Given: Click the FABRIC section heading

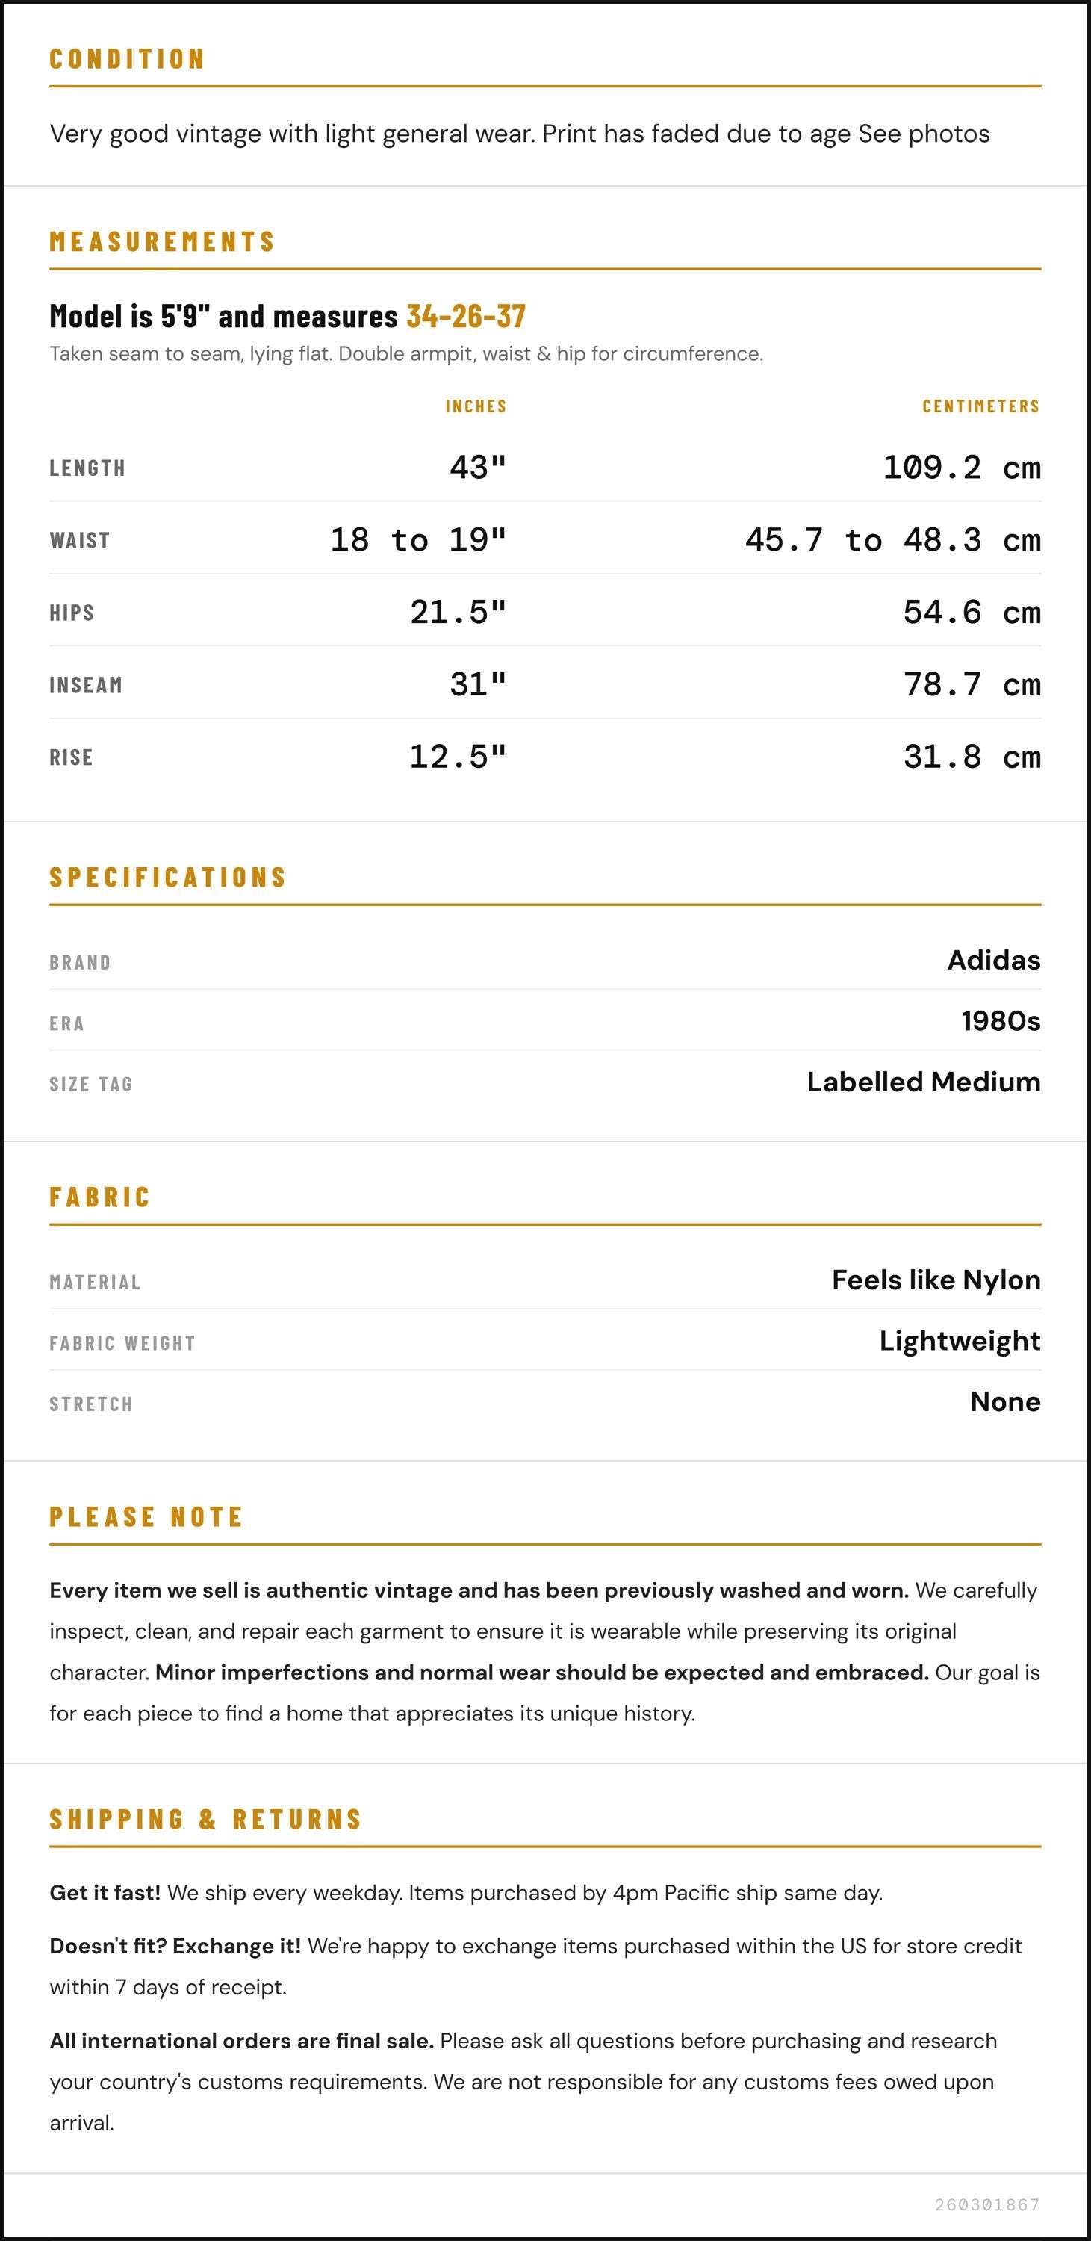Looking at the screenshot, I should tap(100, 1197).
